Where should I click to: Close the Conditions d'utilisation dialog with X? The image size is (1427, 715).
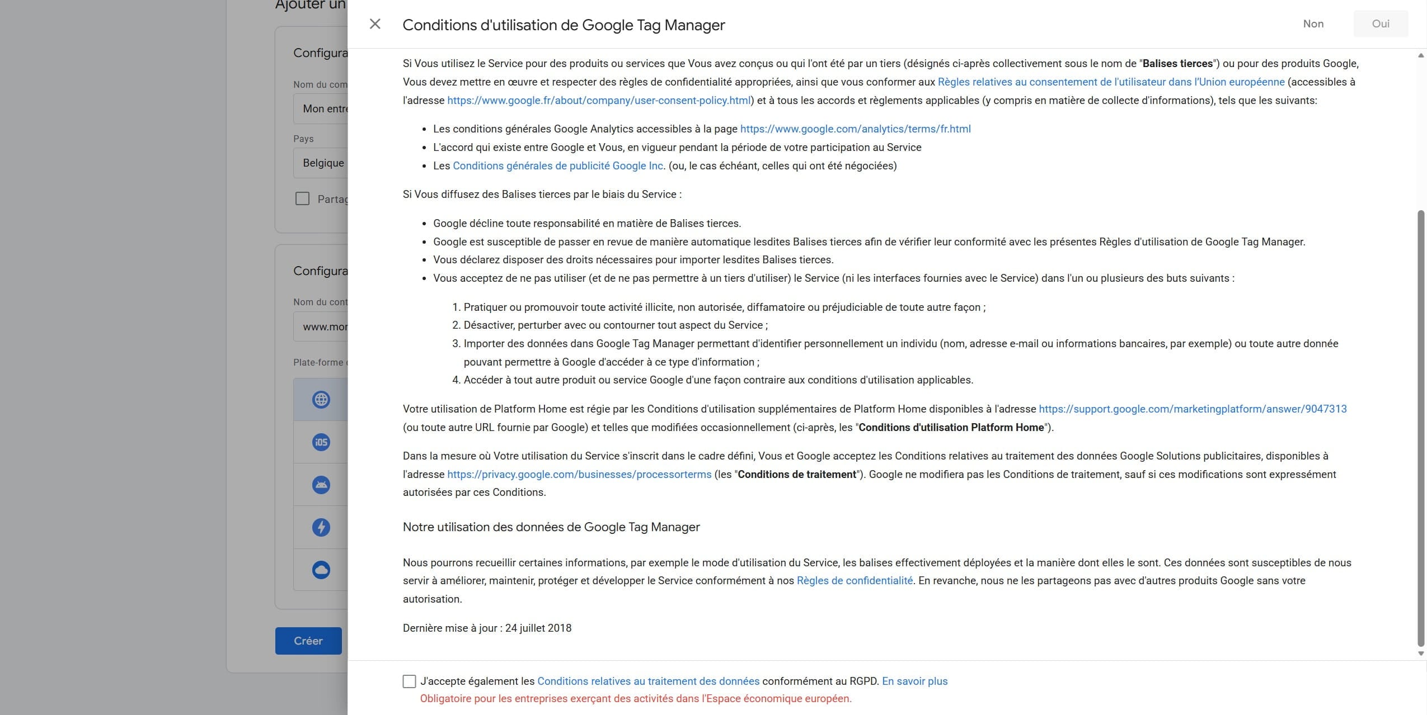tap(375, 24)
